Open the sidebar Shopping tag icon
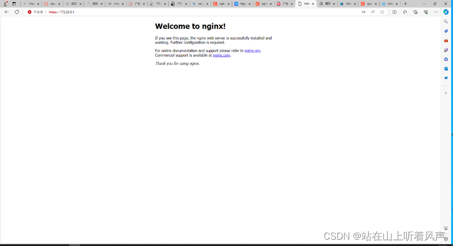This screenshot has width=453, height=246. 446,31
